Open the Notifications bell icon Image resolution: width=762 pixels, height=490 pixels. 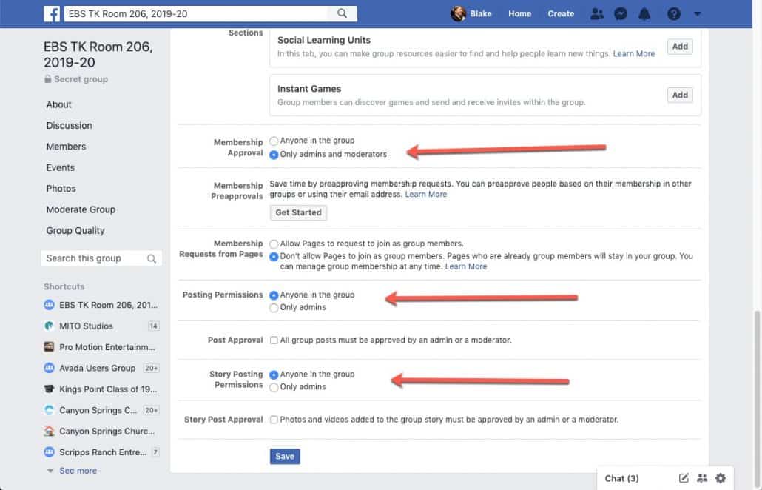coord(644,13)
